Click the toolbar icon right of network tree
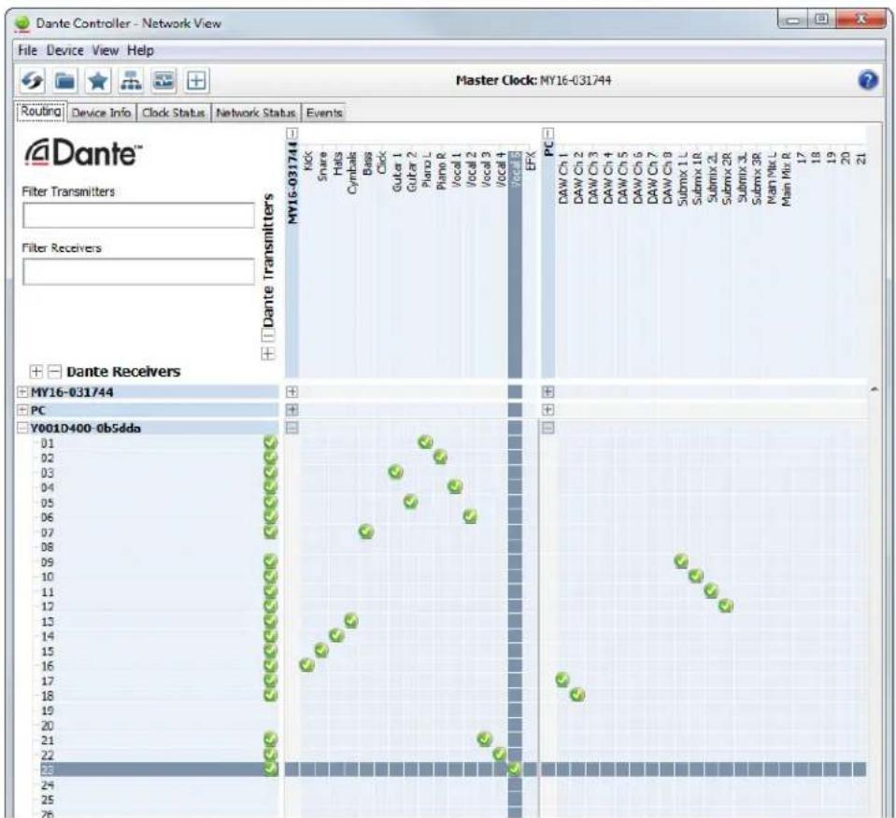Screen dimensions: 896x818 [164, 80]
